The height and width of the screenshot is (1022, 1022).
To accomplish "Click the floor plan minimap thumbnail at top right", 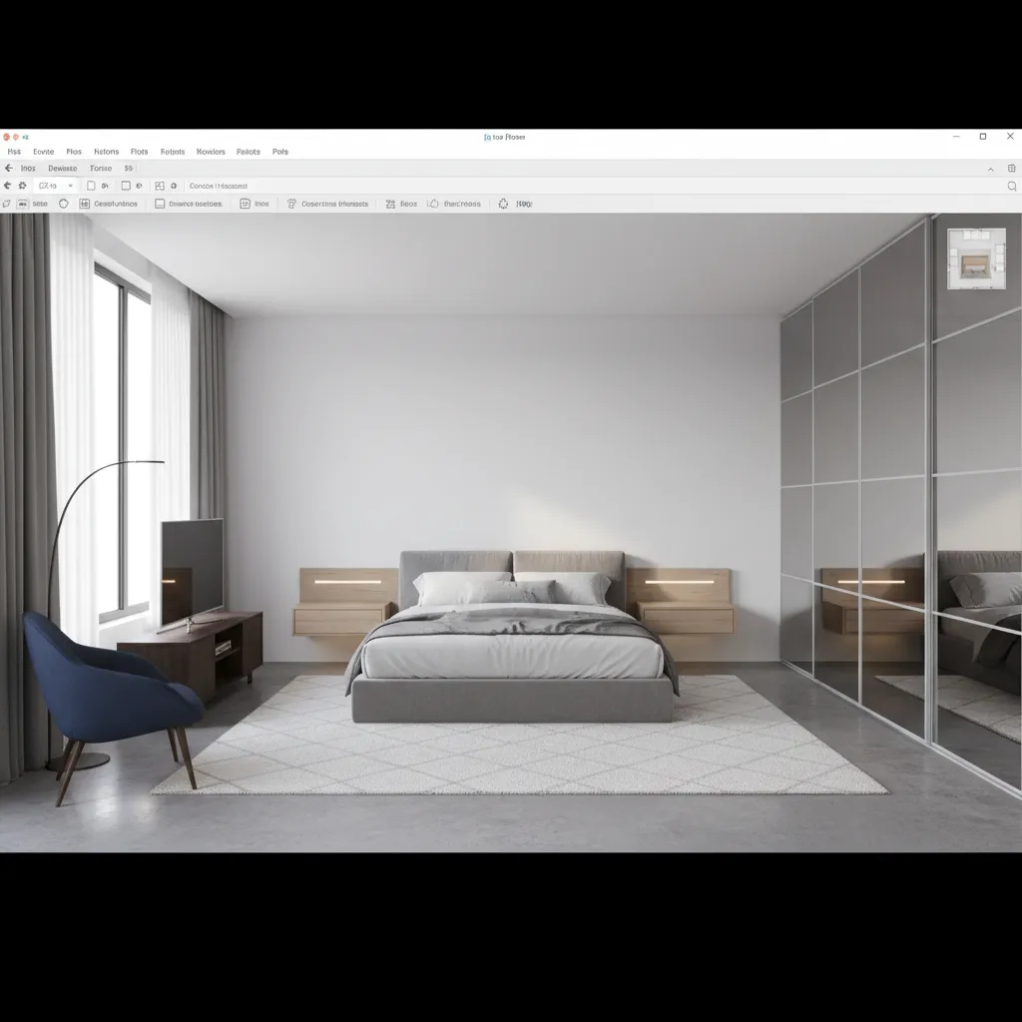I will pyautogui.click(x=975, y=260).
